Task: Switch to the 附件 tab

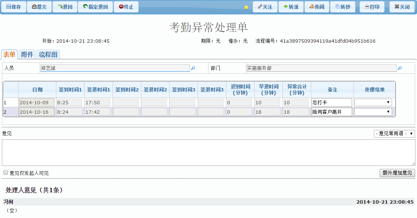Action: [27, 54]
